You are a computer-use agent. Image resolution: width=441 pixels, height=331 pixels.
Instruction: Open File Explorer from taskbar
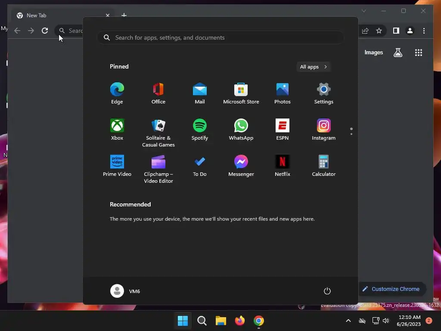(x=221, y=321)
